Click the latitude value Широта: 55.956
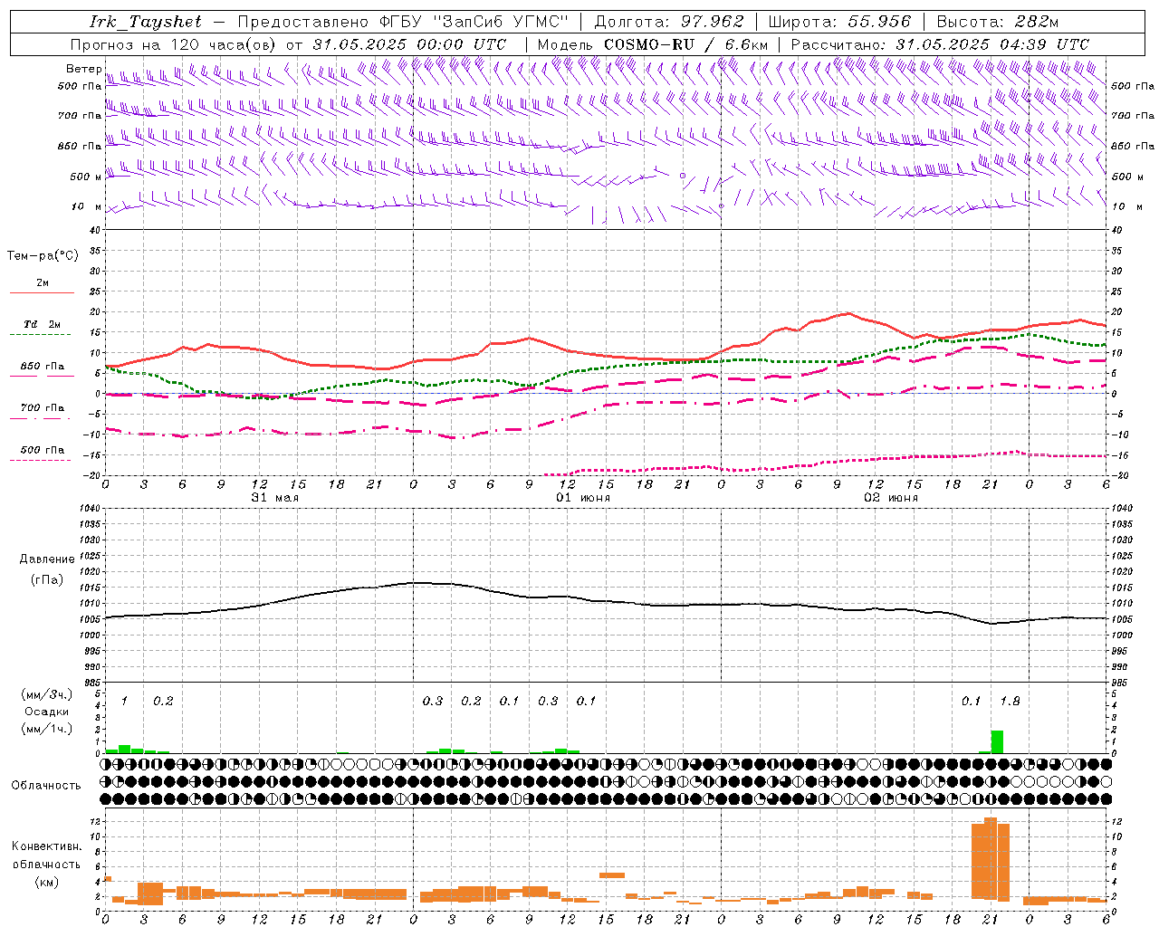This screenshot has width=1159, height=927. [x=839, y=22]
